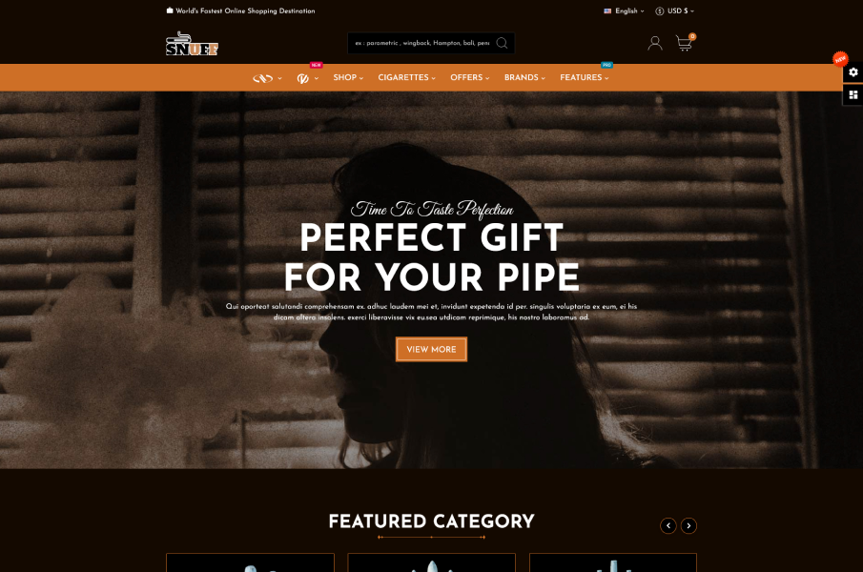Image resolution: width=863 pixels, height=572 pixels.
Task: Open the Offers menu
Action: tap(469, 77)
